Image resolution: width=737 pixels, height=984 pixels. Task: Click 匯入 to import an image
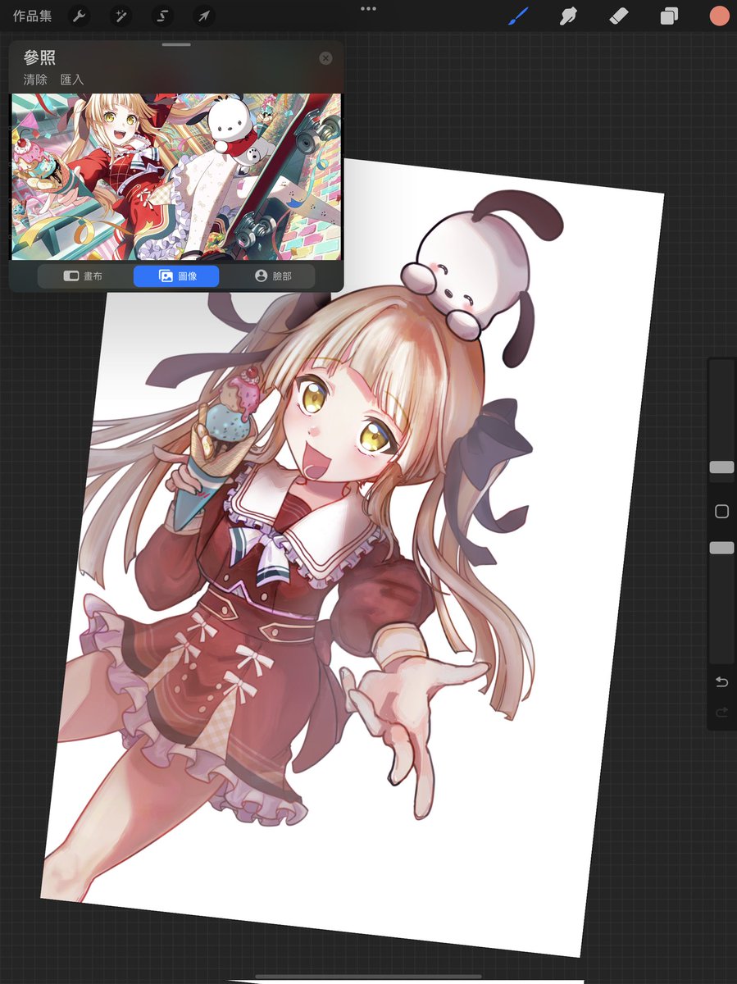point(72,80)
